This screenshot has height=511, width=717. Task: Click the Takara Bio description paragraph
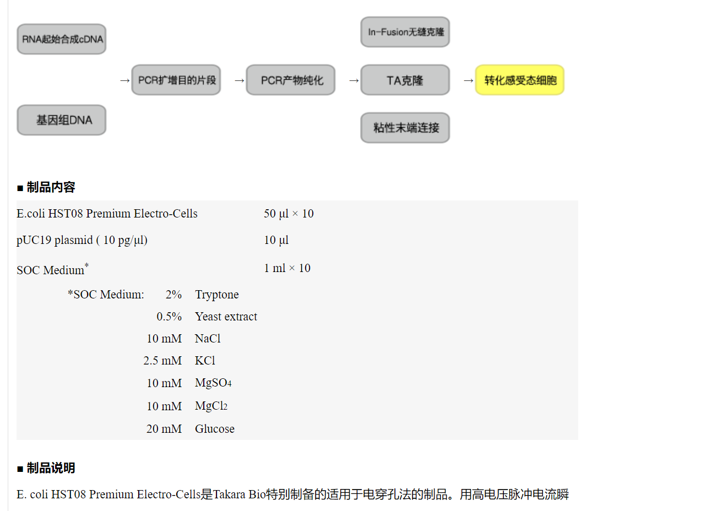point(292,494)
